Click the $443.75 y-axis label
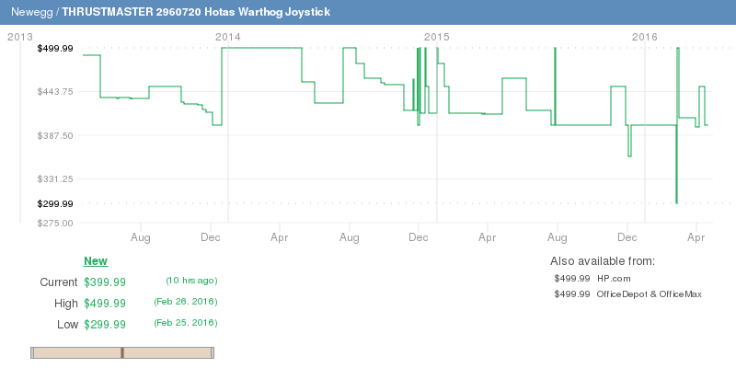The image size is (736, 368). [x=55, y=91]
